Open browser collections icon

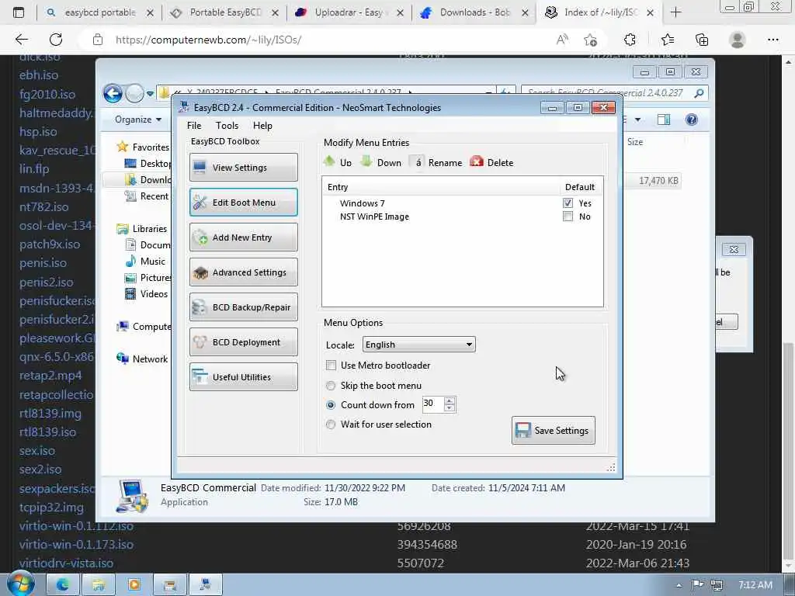tap(702, 40)
